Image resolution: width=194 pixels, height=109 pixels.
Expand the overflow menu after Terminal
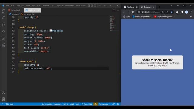point(53,5)
